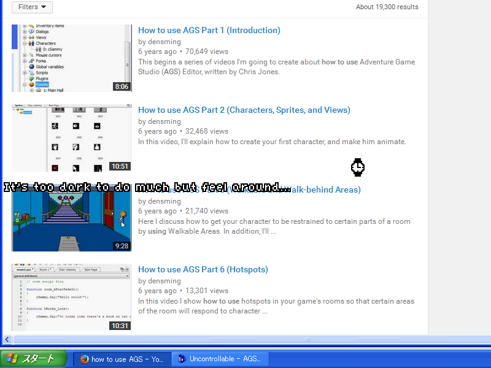Click the 8:06 Part 1 video thumbnail
491x368 pixels.
[71, 58]
